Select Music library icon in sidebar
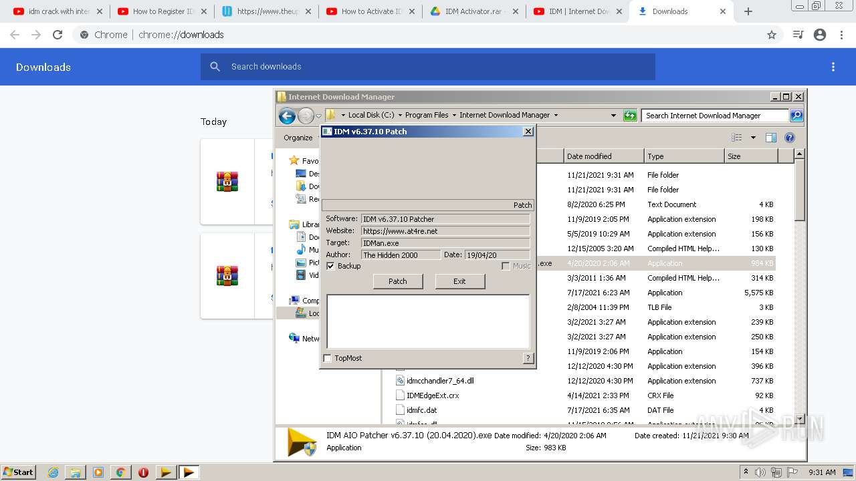The height and width of the screenshot is (481, 856). [x=301, y=250]
